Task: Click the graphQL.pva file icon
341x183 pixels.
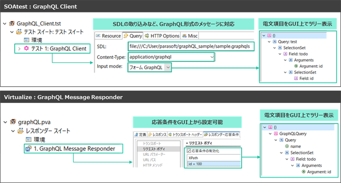Action: click(x=12, y=122)
